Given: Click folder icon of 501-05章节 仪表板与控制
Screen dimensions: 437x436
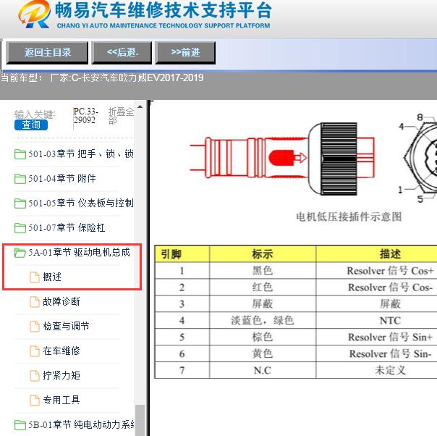Looking at the screenshot, I should (x=20, y=203).
